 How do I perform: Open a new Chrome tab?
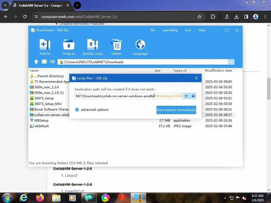point(77,5)
